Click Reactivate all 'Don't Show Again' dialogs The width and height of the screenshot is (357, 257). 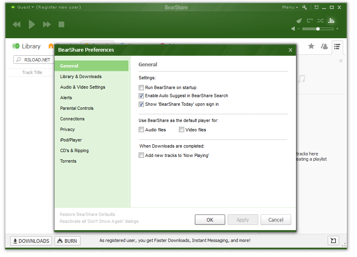coord(99,221)
